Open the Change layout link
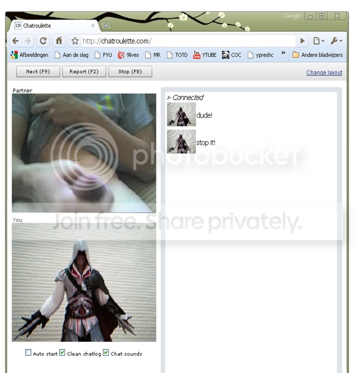Image resolution: width=360 pixels, height=373 pixels. (x=324, y=72)
